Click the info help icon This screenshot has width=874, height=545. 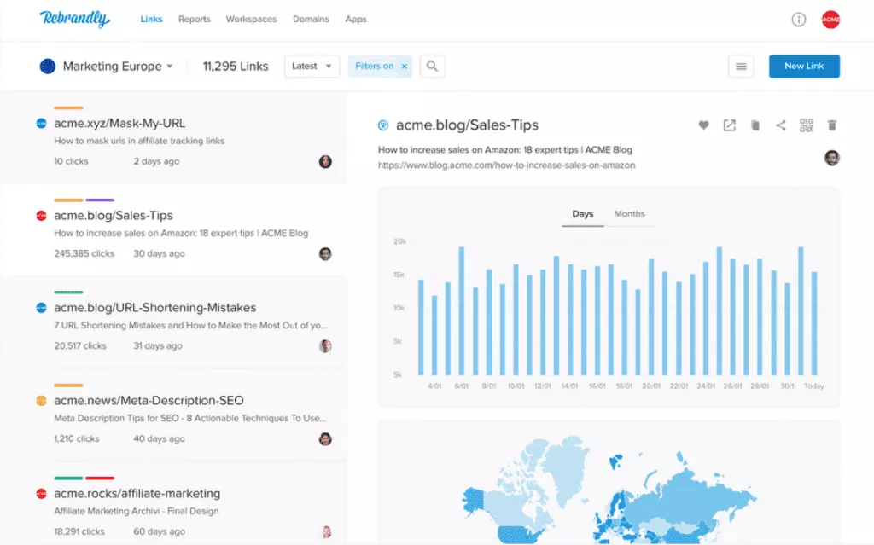point(799,20)
